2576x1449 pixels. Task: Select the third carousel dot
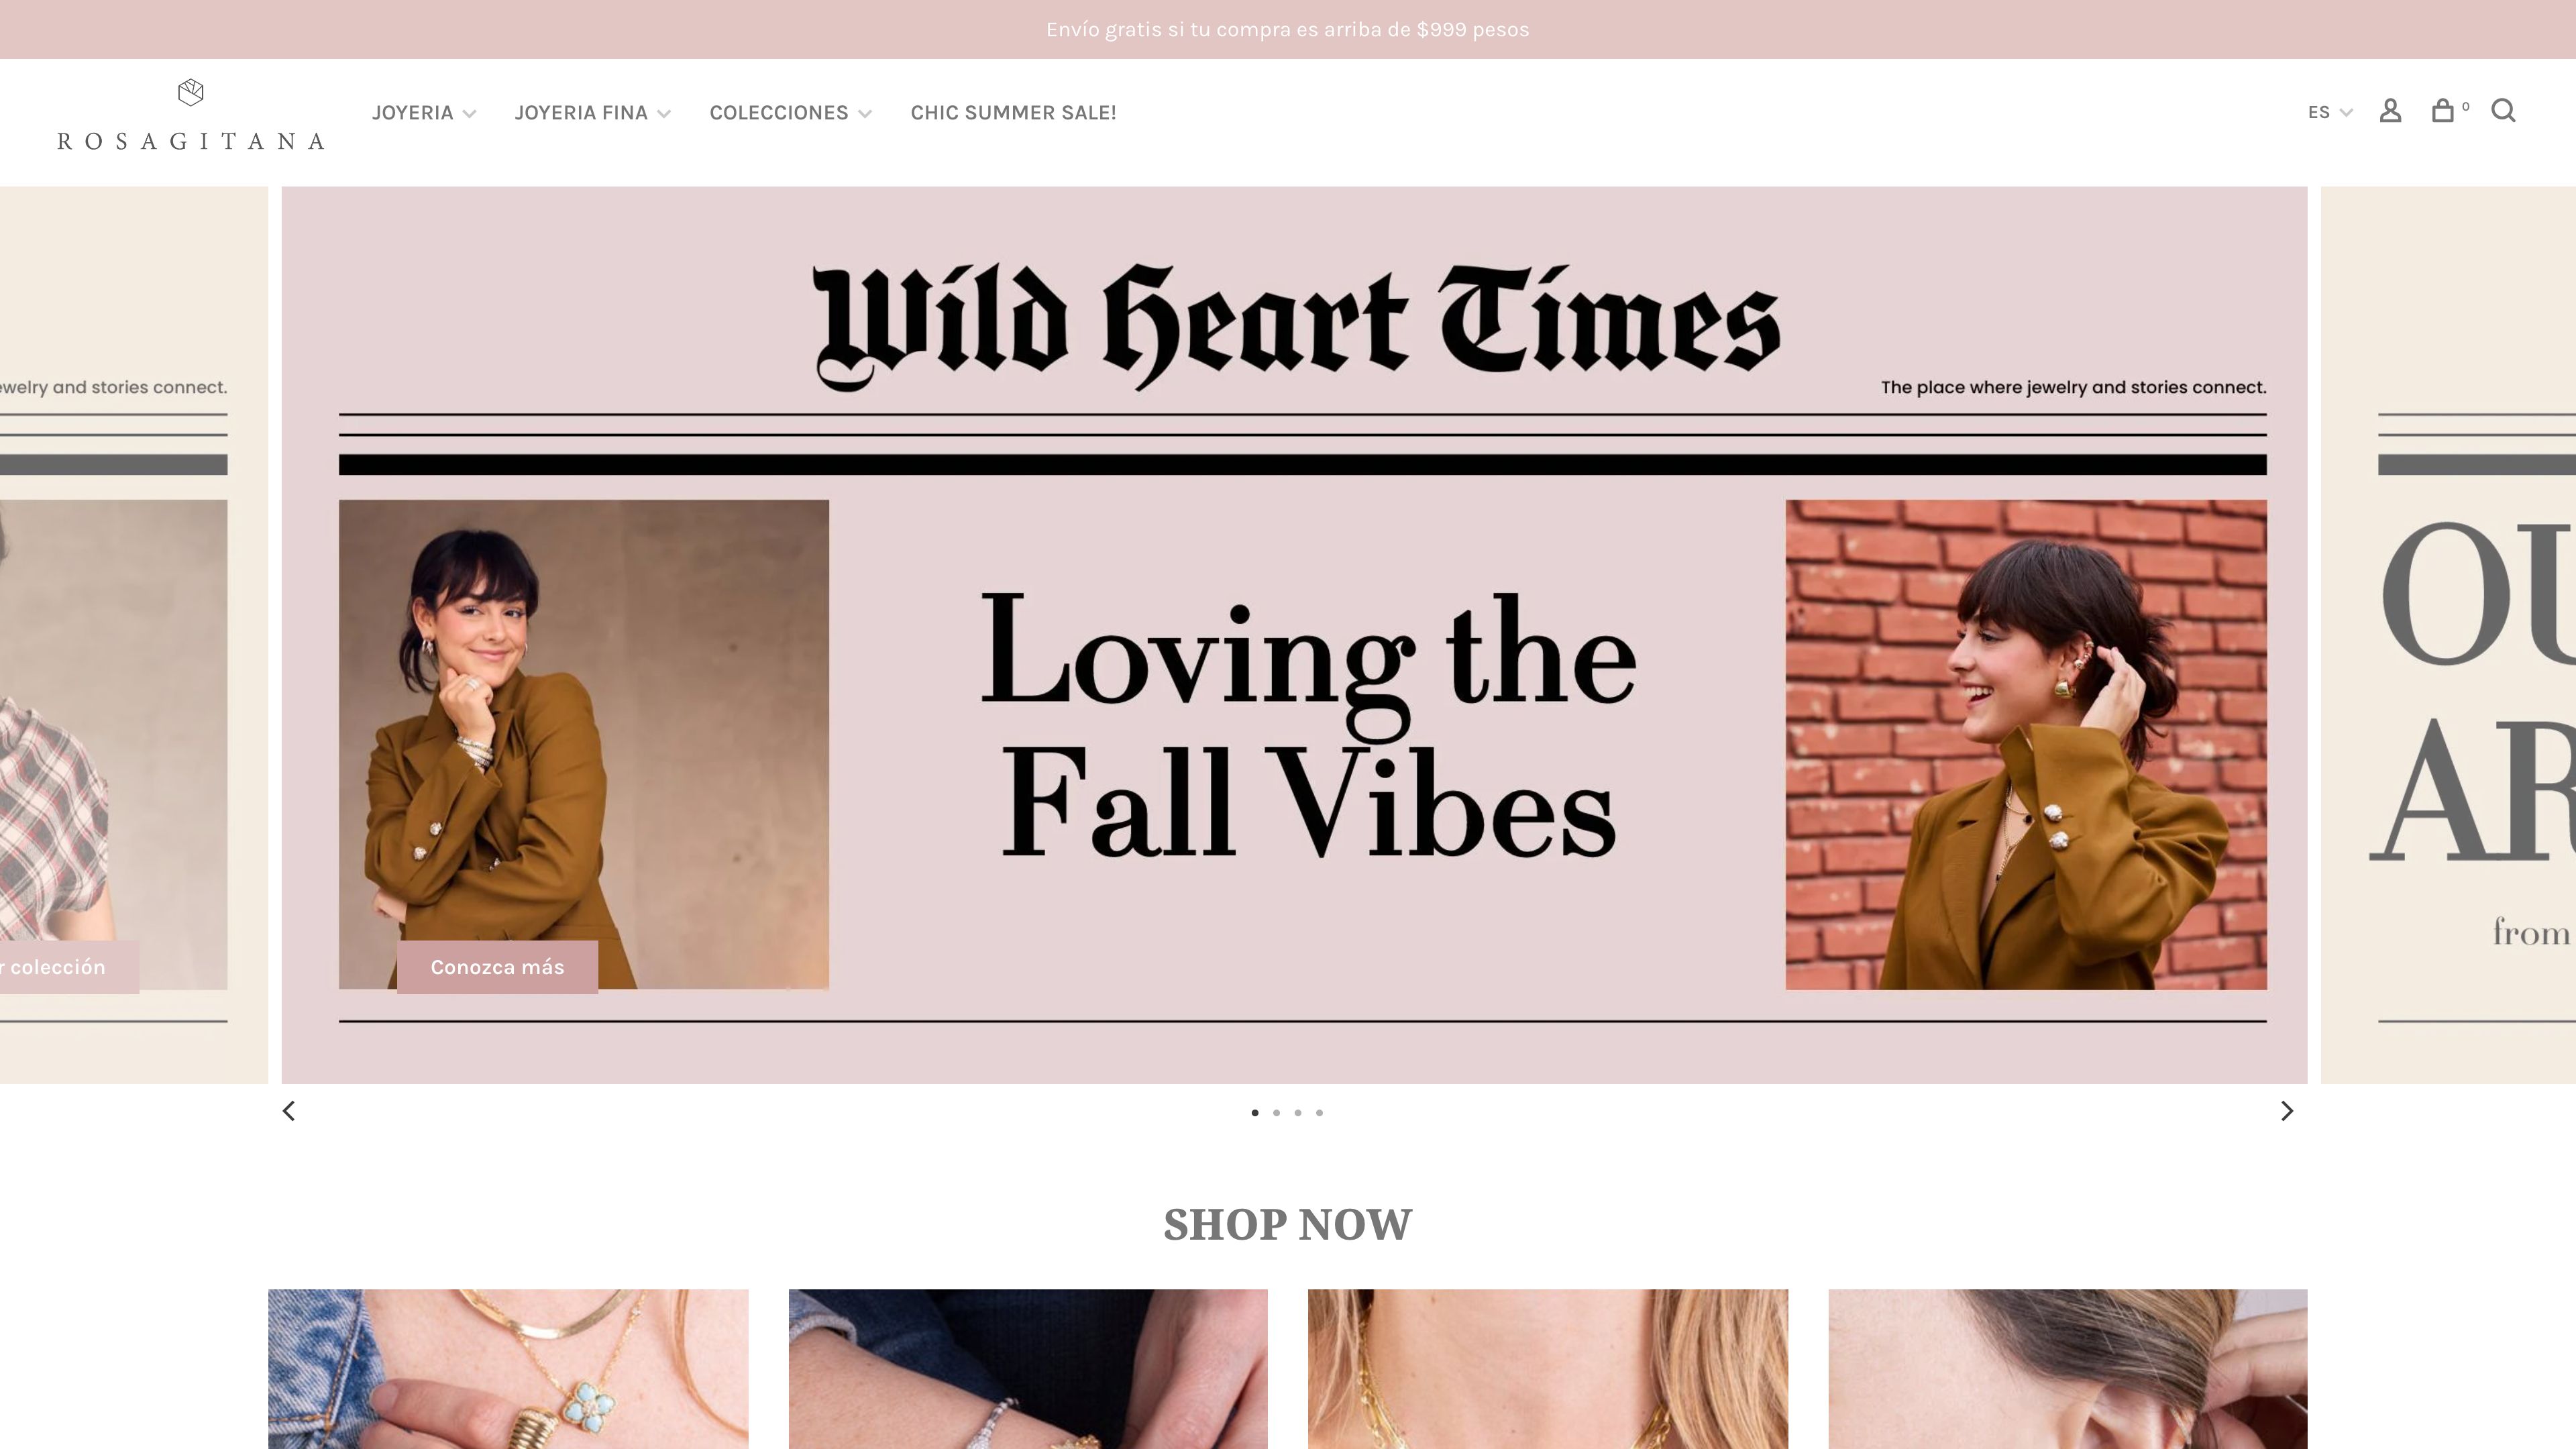coord(1298,1112)
